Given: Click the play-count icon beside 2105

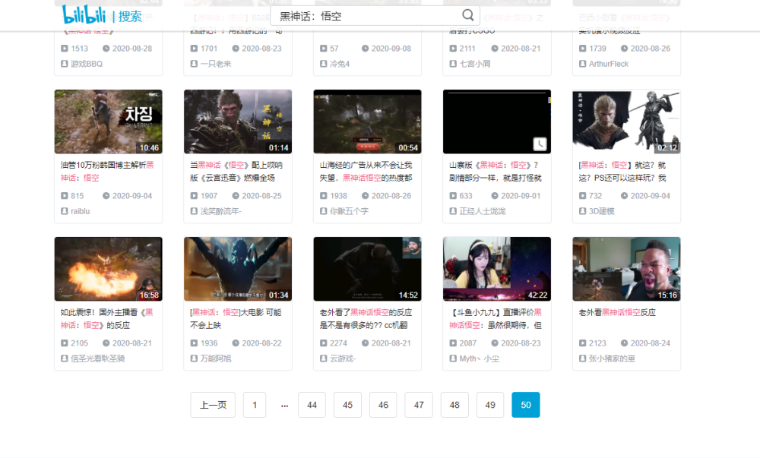Looking at the screenshot, I should [65, 343].
